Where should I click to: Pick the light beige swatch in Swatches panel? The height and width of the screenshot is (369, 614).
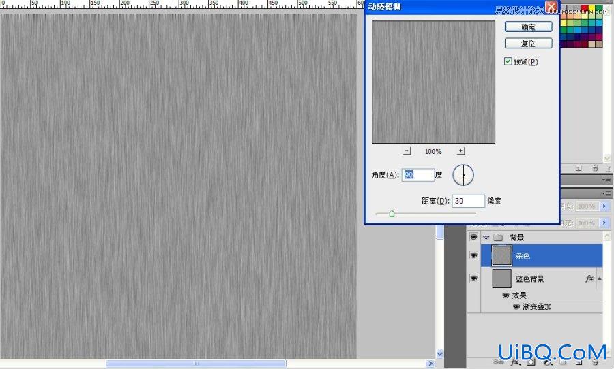tap(591, 44)
